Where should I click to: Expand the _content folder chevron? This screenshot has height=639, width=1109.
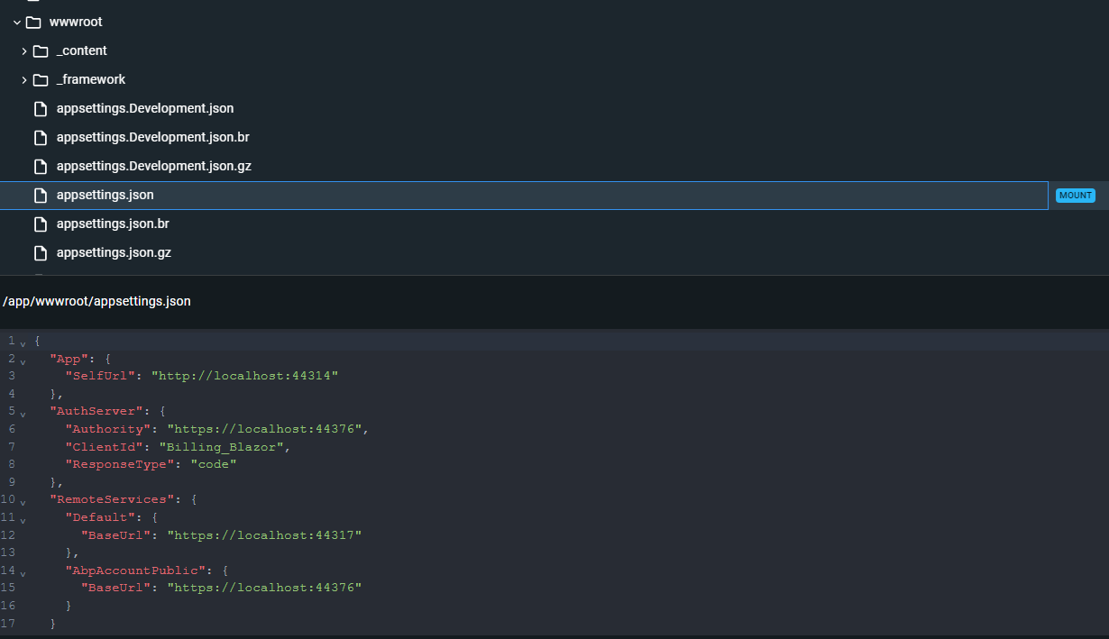tap(24, 50)
